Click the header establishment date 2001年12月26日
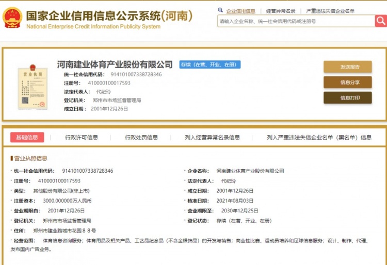 [109, 109]
